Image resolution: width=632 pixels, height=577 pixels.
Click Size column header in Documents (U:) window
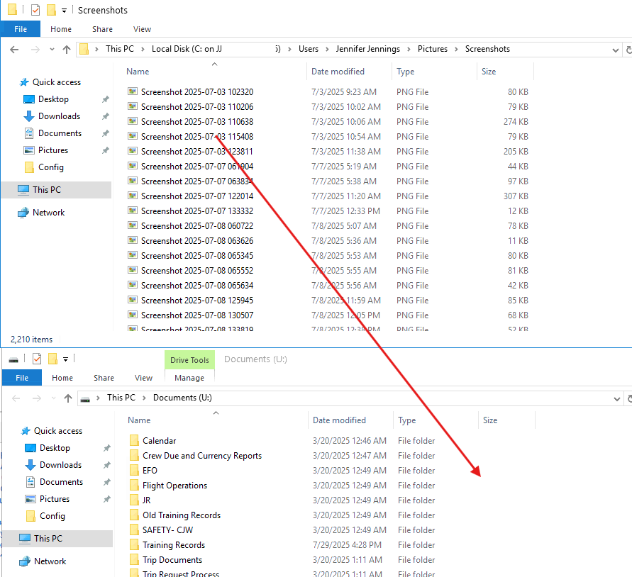[x=490, y=420]
